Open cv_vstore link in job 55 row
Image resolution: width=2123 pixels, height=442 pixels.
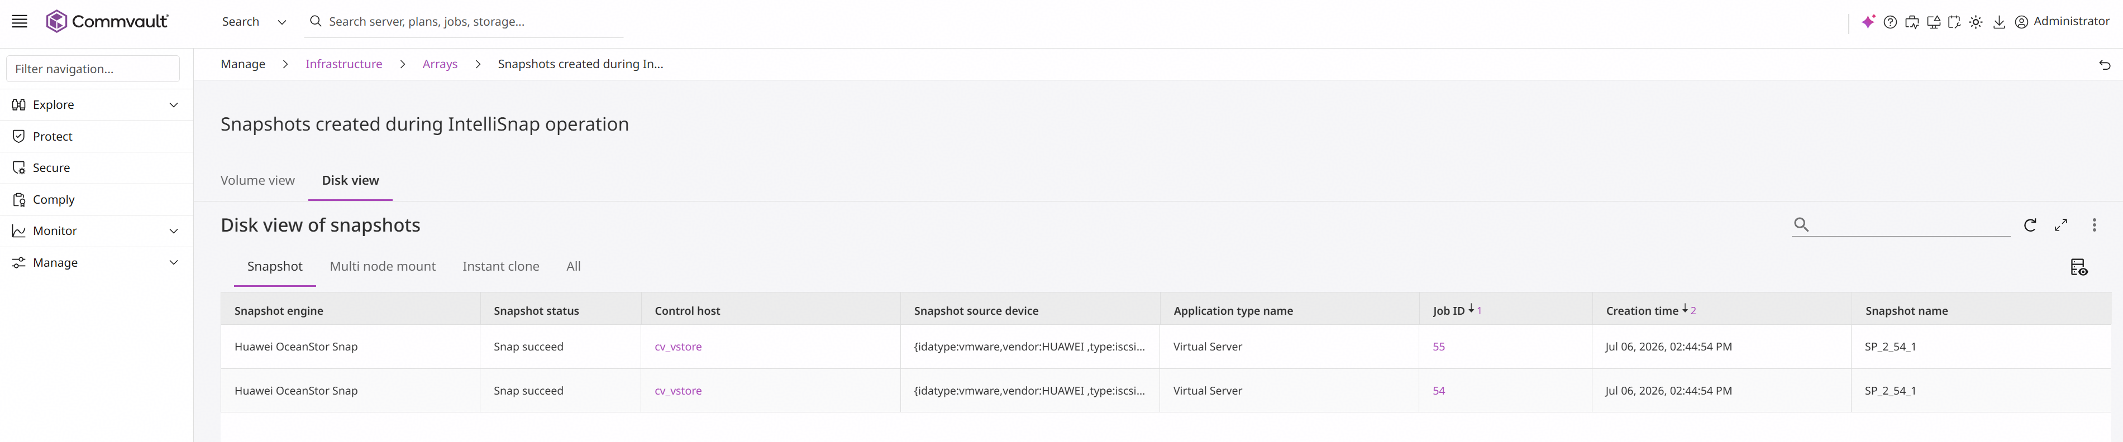click(x=678, y=347)
